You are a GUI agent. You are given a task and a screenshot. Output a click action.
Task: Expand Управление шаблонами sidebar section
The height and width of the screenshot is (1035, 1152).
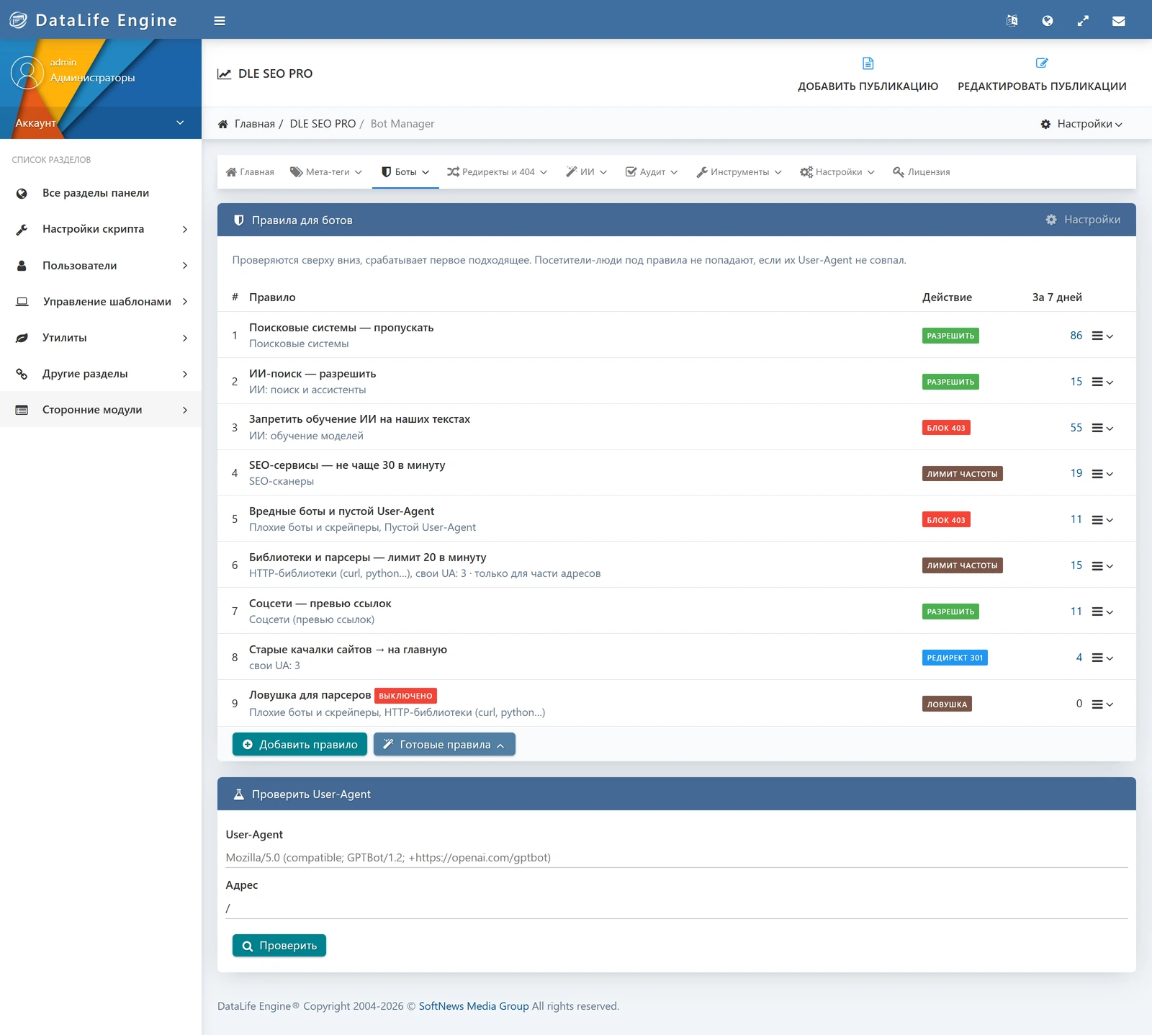tap(101, 302)
